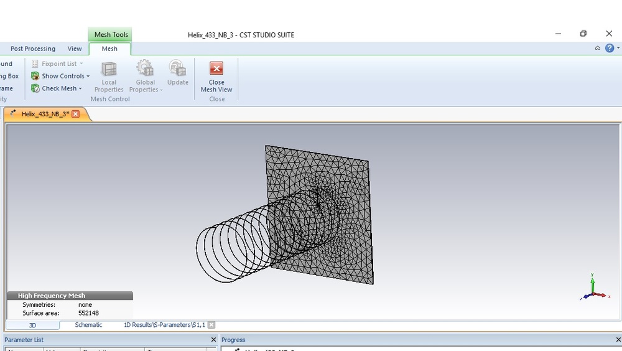Collapse the ribbon with the caret icon
Viewport: 622px width, 351px height.
[597, 48]
